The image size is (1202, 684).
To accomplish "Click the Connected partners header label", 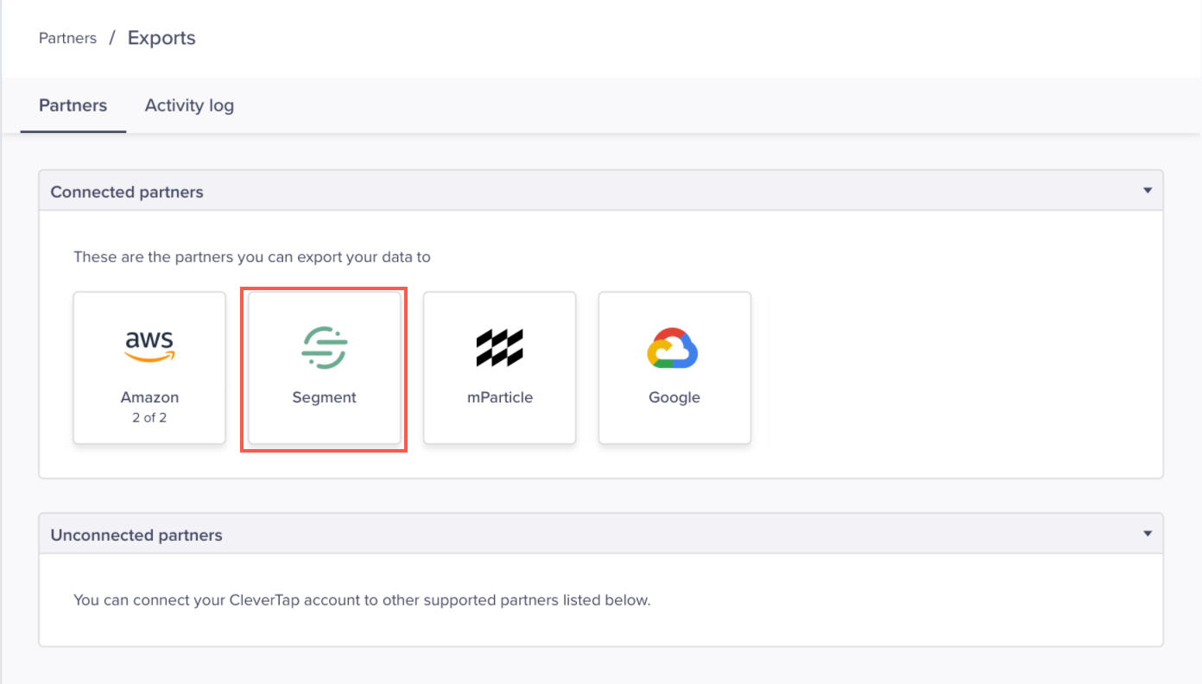I will pyautogui.click(x=127, y=192).
